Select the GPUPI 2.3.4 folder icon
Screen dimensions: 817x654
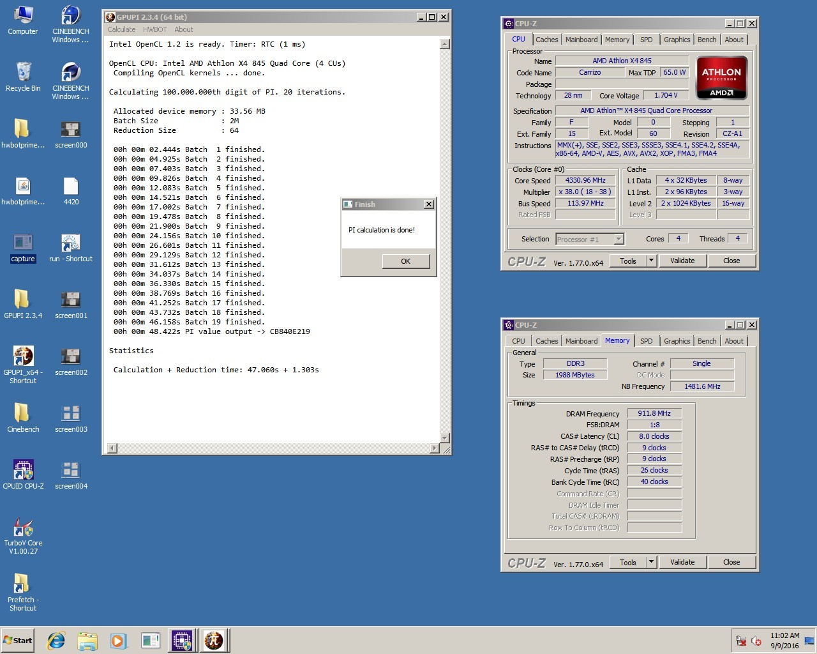coord(23,304)
